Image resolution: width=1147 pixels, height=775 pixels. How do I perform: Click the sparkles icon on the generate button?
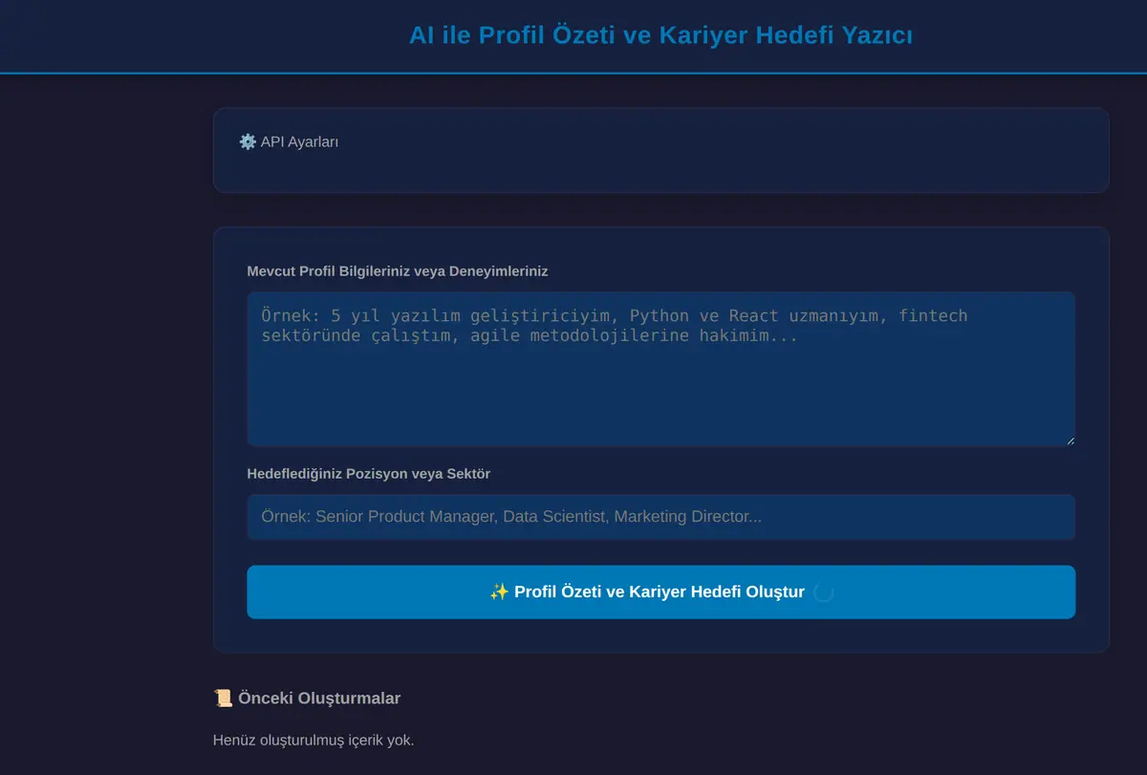[x=499, y=592]
